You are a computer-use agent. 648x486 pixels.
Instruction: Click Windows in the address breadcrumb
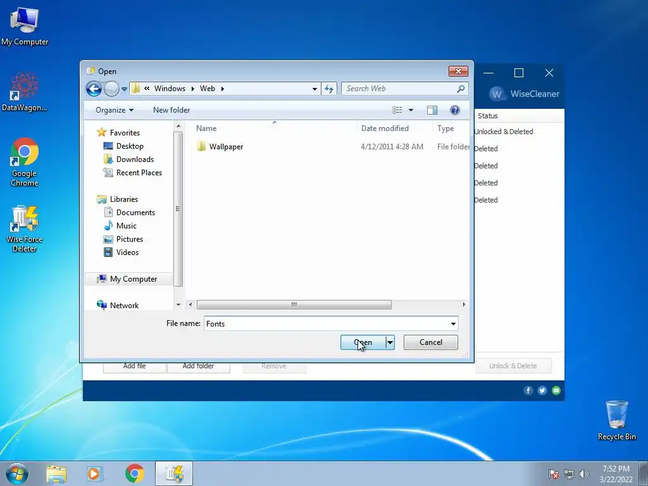(170, 89)
